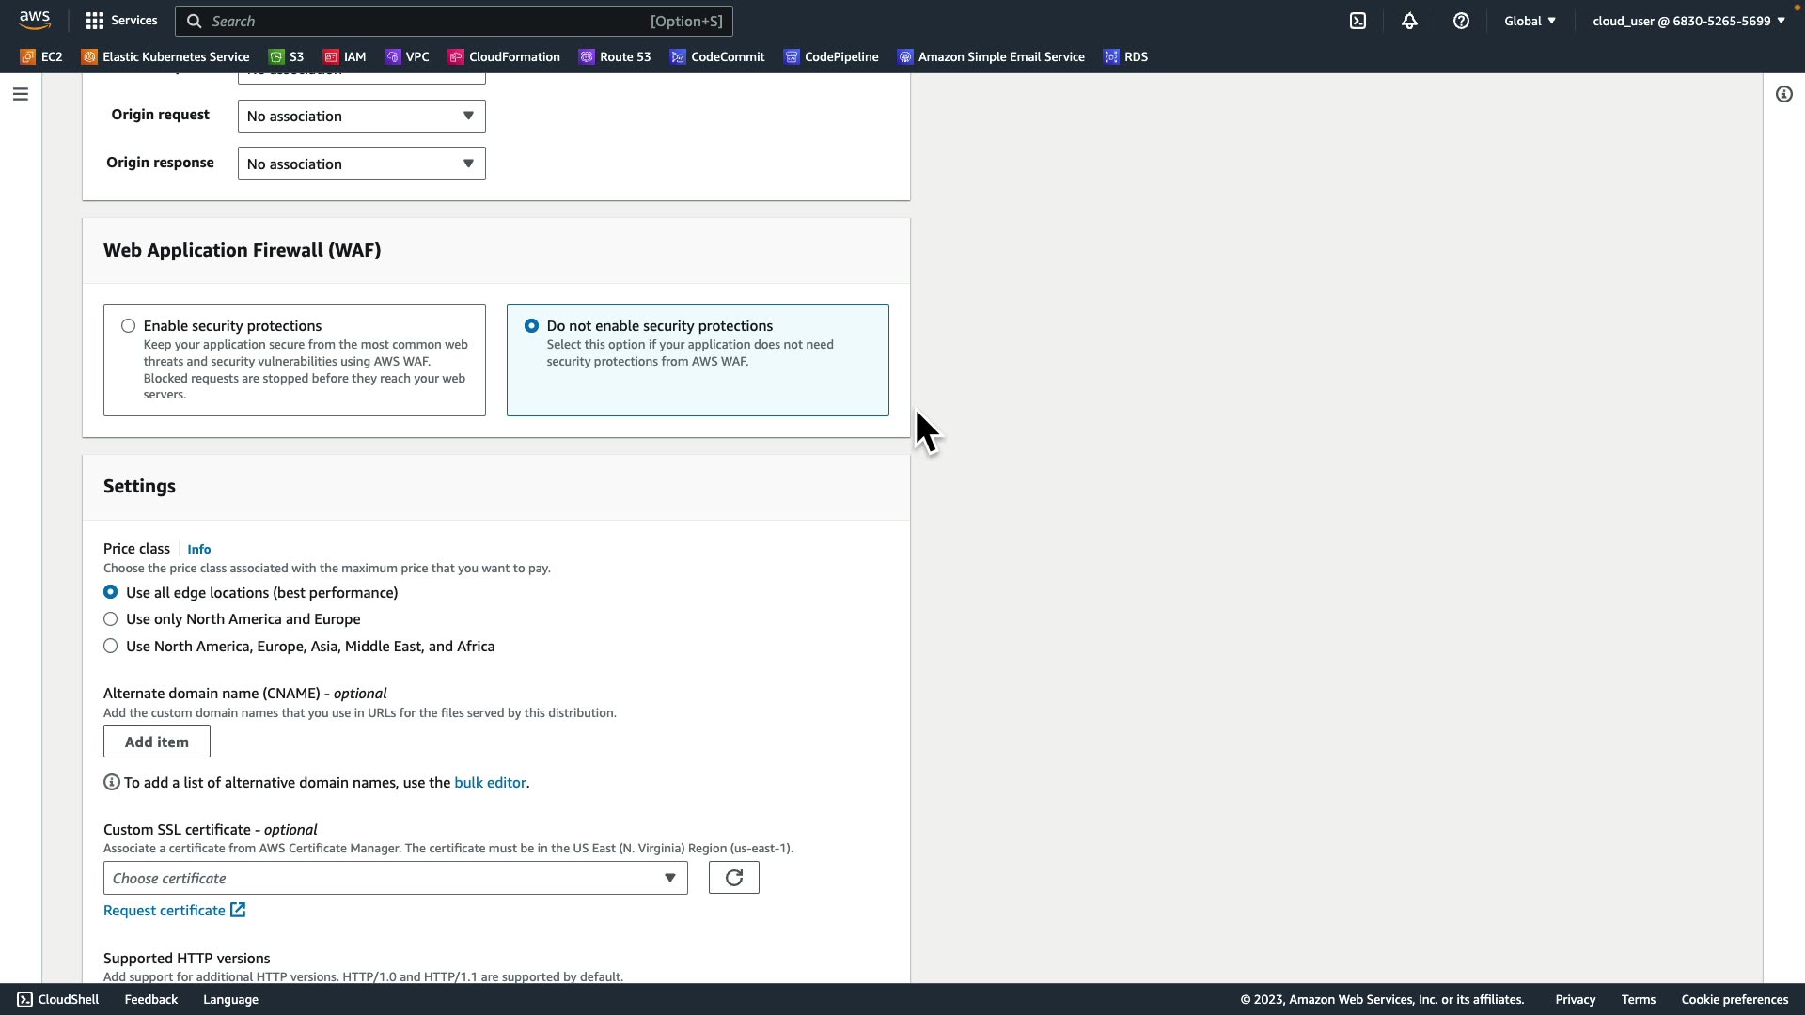Open the notifications bell
The width and height of the screenshot is (1805, 1015).
tap(1409, 21)
